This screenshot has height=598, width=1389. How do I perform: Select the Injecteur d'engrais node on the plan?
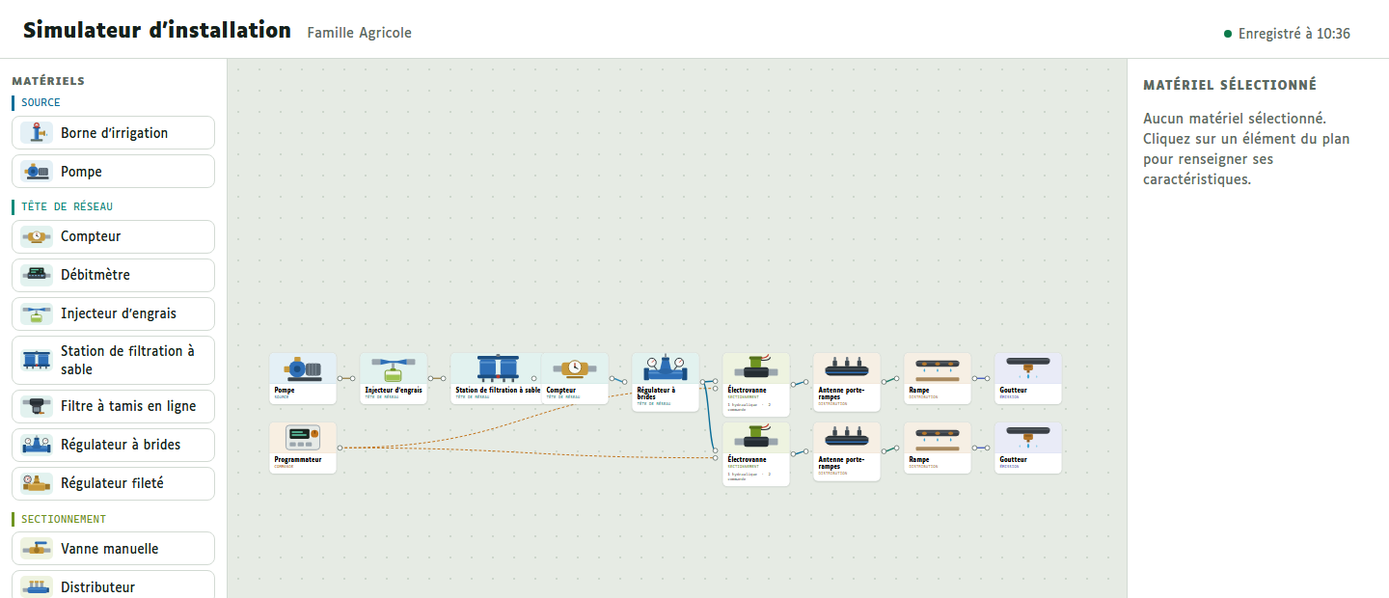click(394, 378)
